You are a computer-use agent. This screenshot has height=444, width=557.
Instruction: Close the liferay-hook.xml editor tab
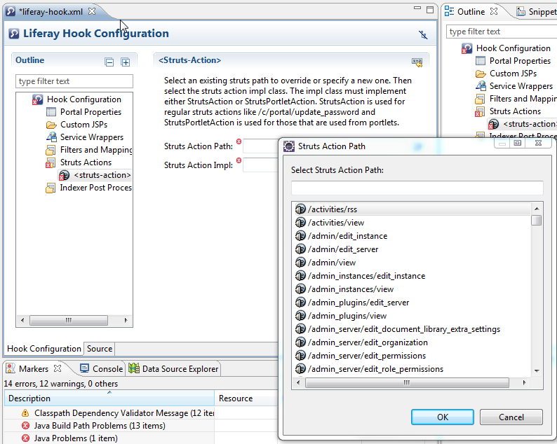[x=92, y=11]
